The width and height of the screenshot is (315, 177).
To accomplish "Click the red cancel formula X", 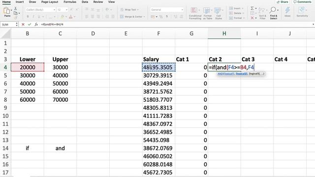I will (23, 24).
